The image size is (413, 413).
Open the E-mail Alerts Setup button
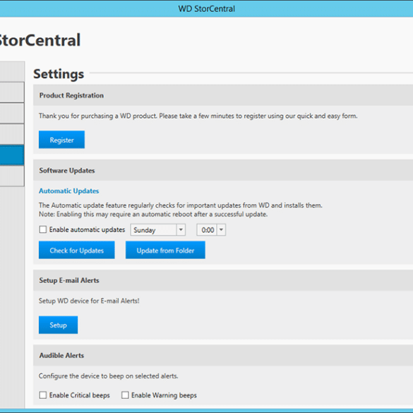click(x=58, y=325)
